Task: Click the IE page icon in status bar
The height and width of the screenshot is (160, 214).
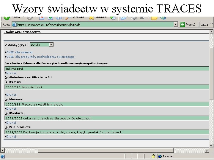Action: click(2, 156)
